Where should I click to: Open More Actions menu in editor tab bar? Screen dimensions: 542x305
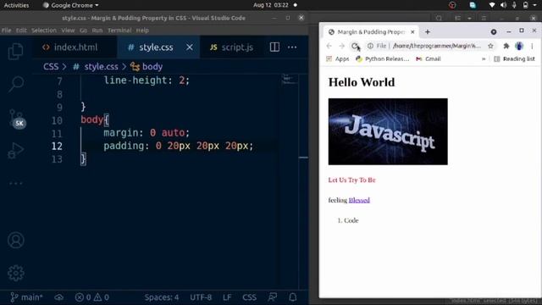click(x=292, y=47)
